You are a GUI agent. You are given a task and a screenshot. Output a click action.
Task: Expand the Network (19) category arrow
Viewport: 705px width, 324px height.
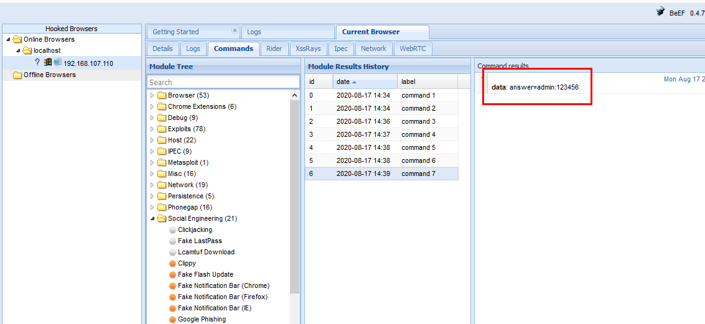[x=152, y=185]
